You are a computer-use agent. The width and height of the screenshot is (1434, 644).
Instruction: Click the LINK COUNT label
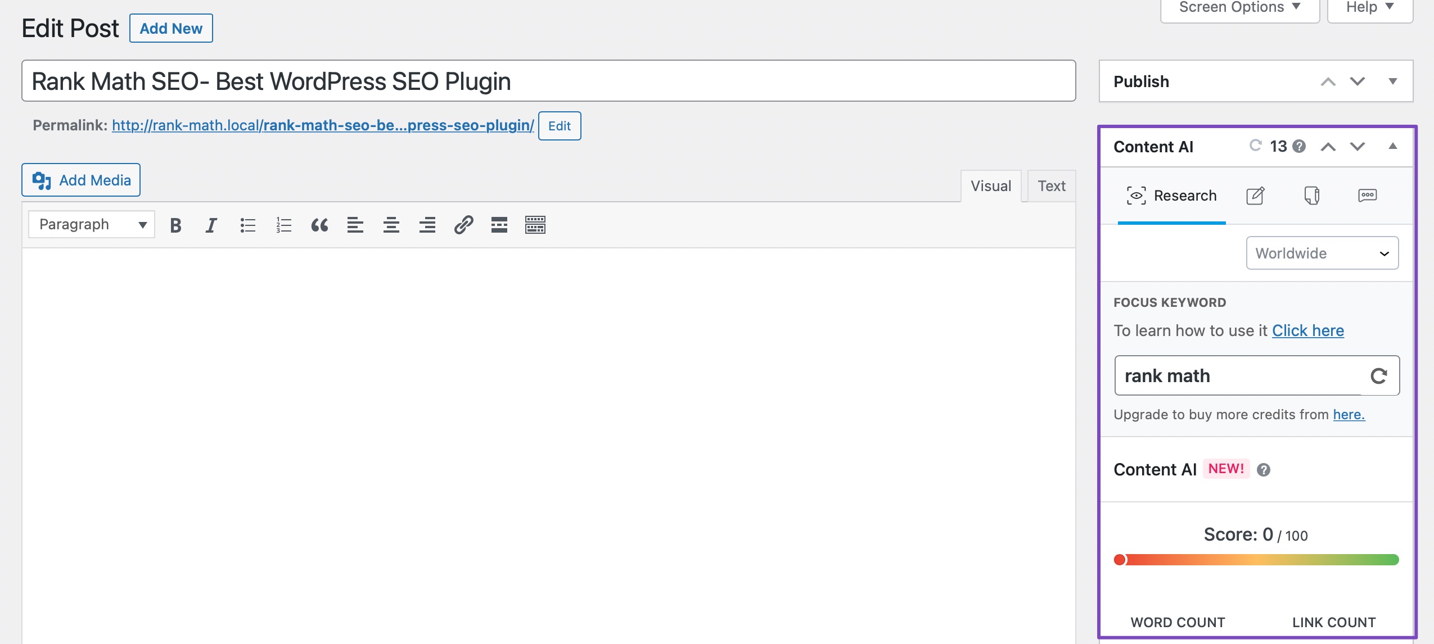(x=1334, y=622)
